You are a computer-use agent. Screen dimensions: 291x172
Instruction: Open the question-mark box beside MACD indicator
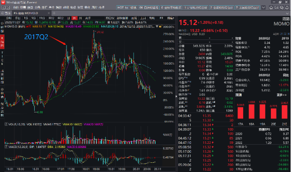click(6, 147)
